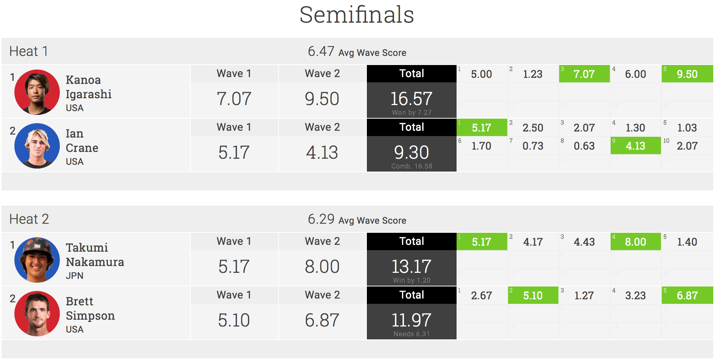Click the Heat 2 header label

29,219
